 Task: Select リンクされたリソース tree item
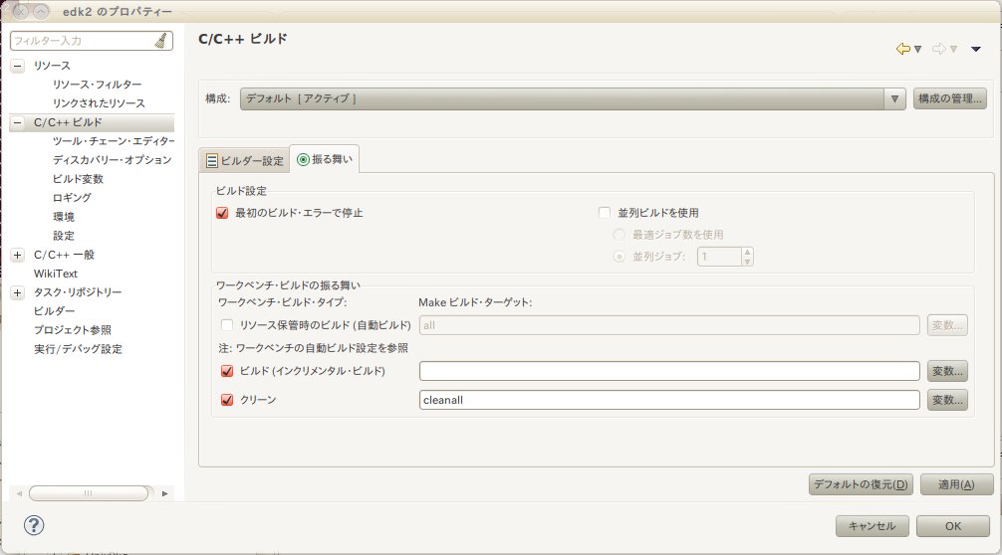99,103
